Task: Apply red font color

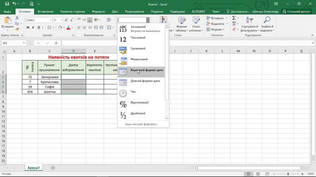Action: pyautogui.click(x=68, y=28)
